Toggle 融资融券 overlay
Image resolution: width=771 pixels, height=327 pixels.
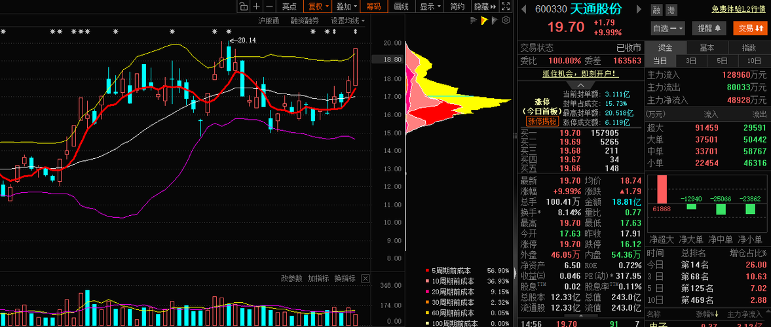305,21
